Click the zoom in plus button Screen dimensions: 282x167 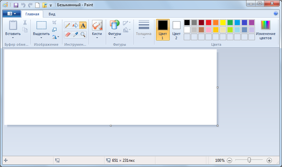(x=269, y=160)
